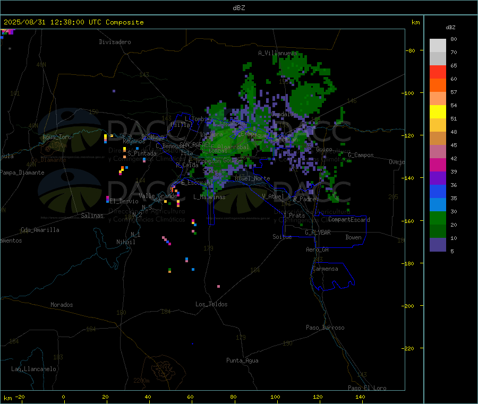Click the 'Carmensa' place label

[x=325, y=269]
